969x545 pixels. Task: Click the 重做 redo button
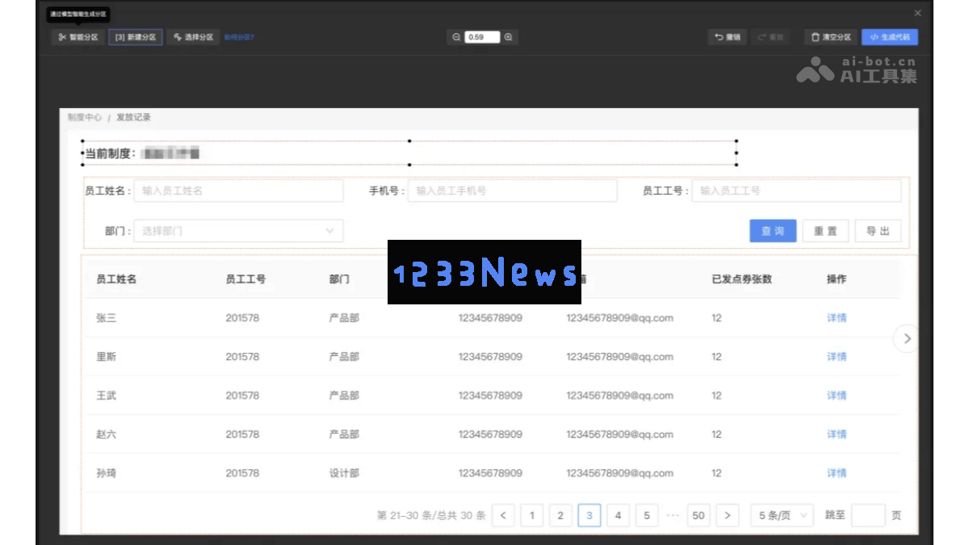point(771,37)
